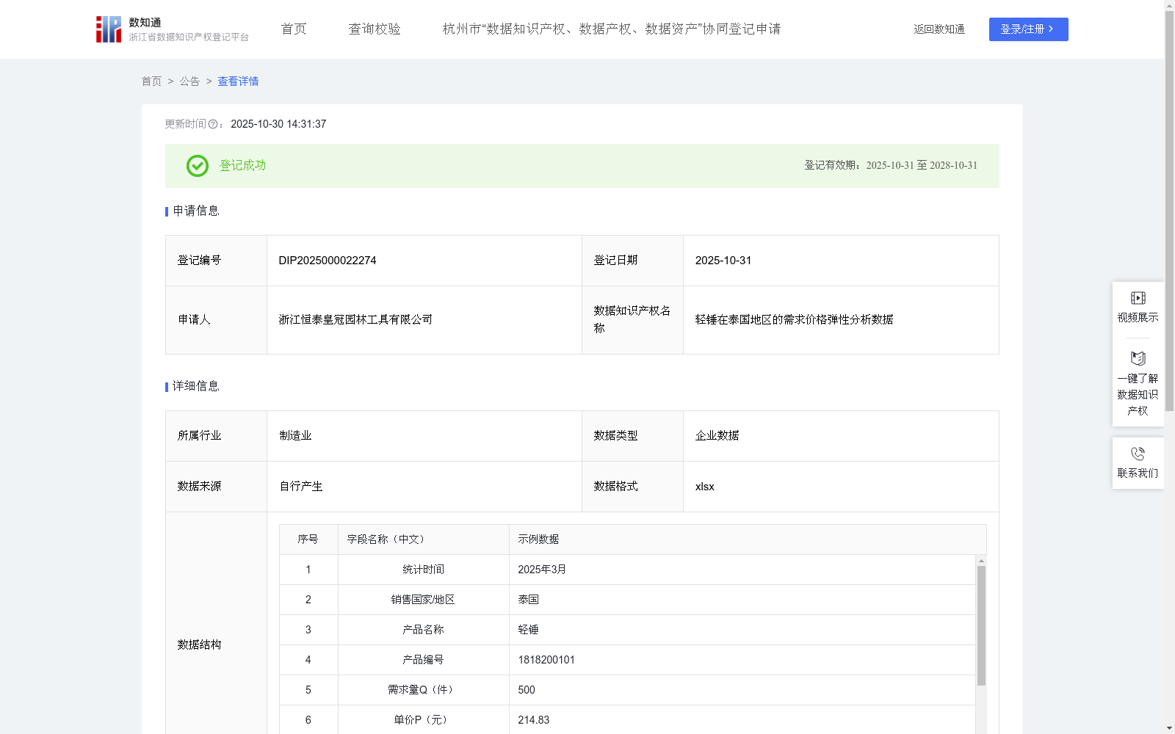The height and width of the screenshot is (734, 1175).
Task: Click the 企业数据 data type value
Action: pos(717,436)
